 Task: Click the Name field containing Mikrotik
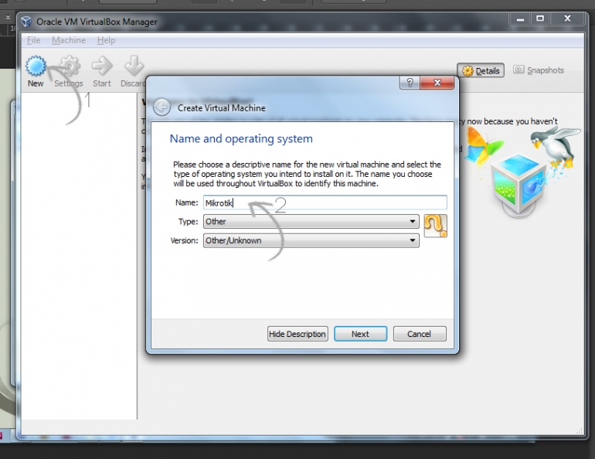(x=325, y=202)
